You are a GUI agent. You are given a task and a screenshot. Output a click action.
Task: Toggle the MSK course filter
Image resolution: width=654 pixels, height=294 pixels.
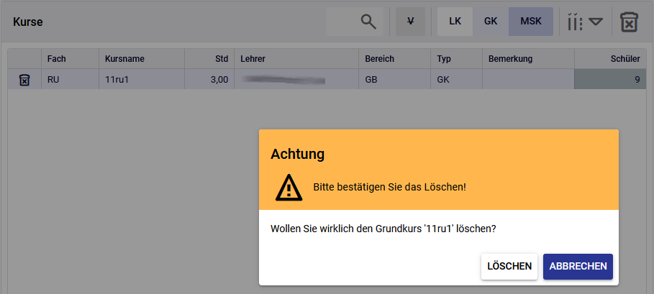[531, 22]
